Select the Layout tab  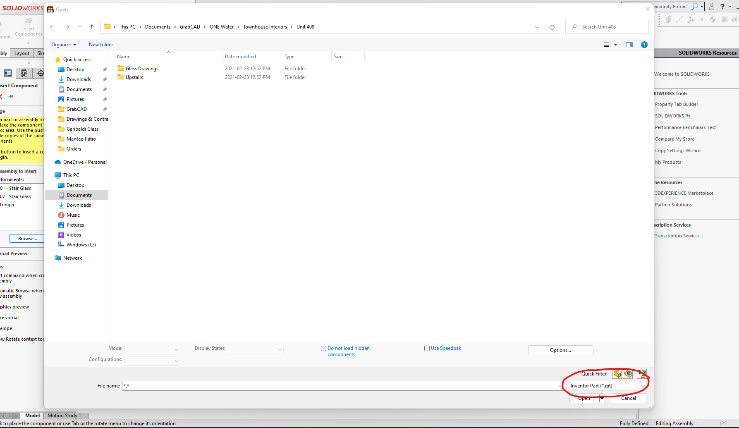tap(22, 53)
